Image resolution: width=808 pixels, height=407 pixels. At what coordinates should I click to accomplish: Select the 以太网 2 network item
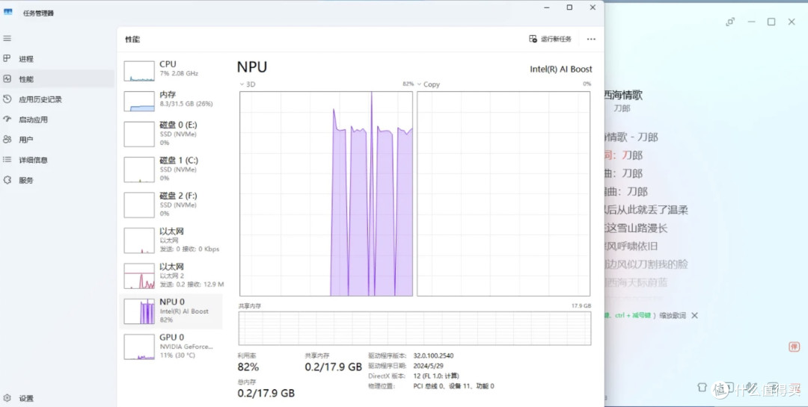(171, 276)
